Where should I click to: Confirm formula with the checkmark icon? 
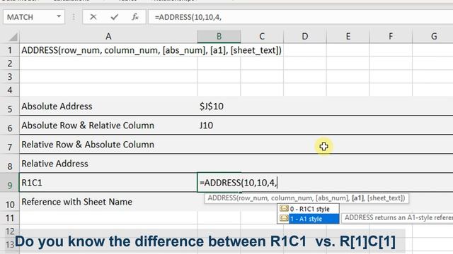click(115, 17)
